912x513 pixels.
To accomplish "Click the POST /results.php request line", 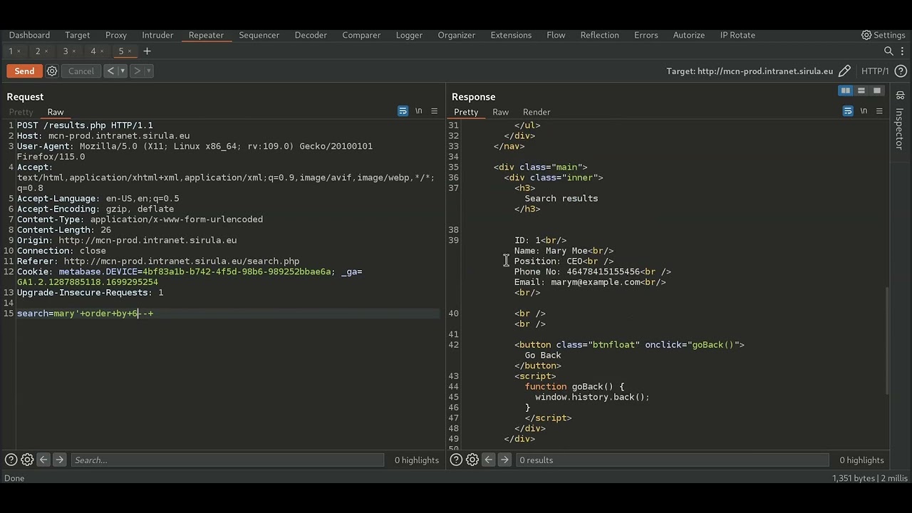I will pos(85,125).
